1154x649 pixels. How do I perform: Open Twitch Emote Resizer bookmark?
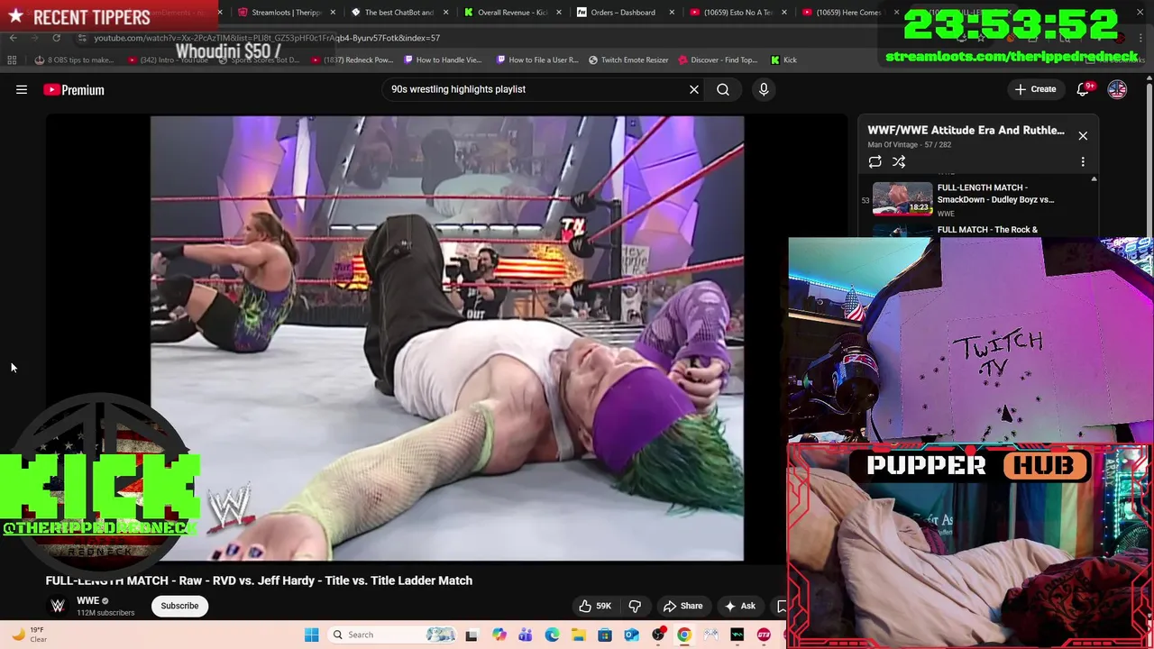point(628,59)
